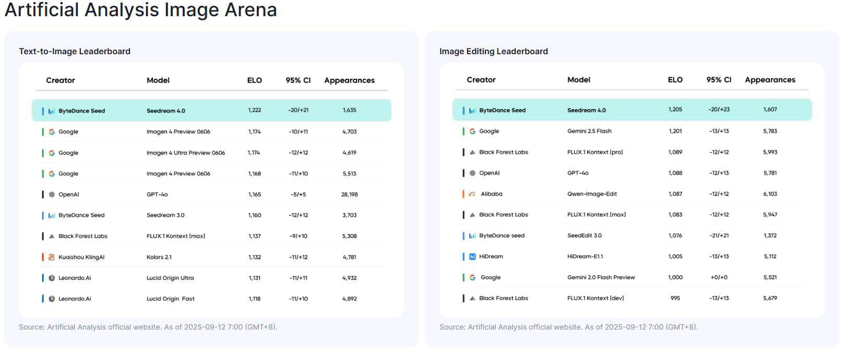
Task: Click ELO column header in Text-to-Image table
Action: [x=255, y=80]
